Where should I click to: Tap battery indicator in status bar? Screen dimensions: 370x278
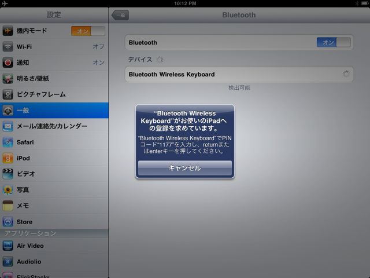364,3
